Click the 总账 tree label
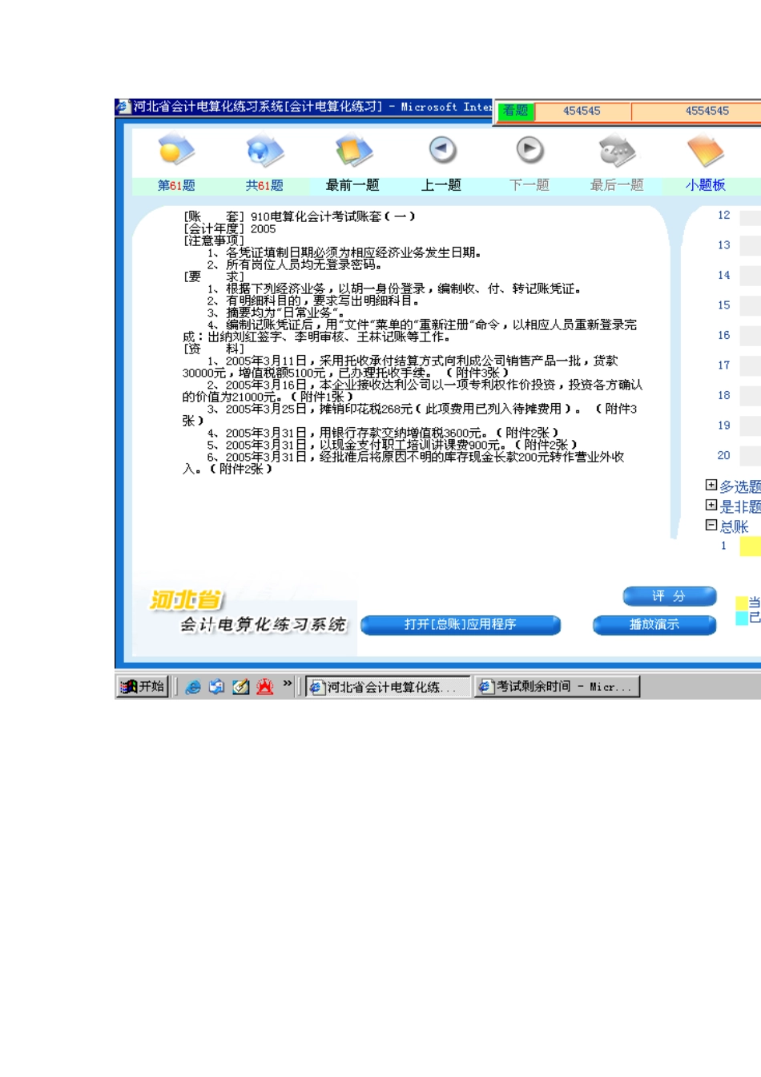This screenshot has width=761, height=1077. 734,526
